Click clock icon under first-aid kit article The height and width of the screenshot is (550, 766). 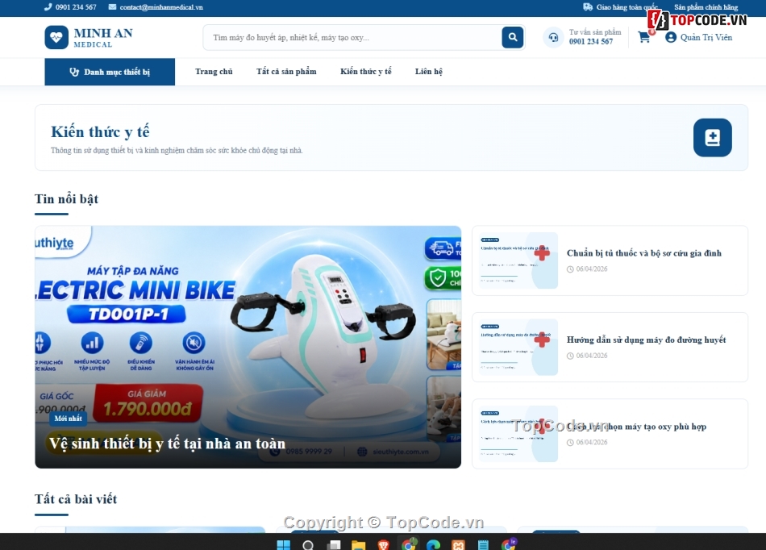click(x=570, y=269)
